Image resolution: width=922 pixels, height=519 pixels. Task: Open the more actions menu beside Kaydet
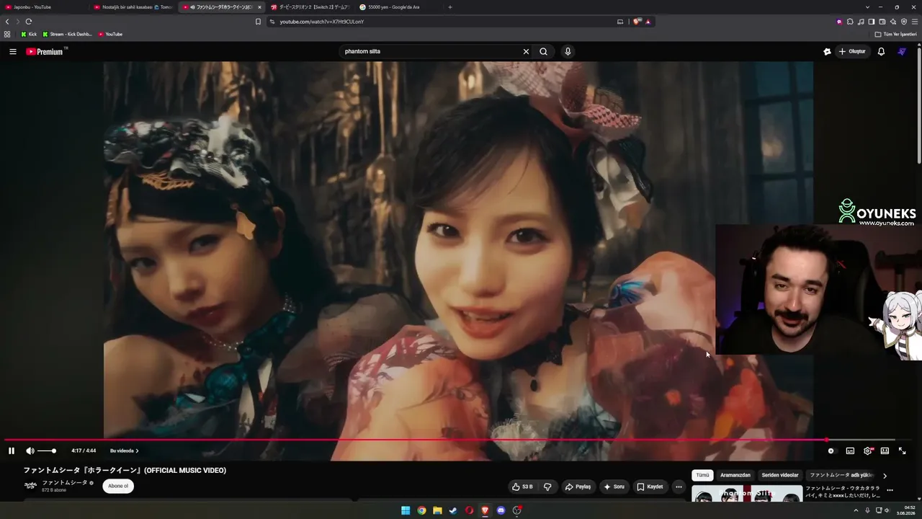coord(679,487)
